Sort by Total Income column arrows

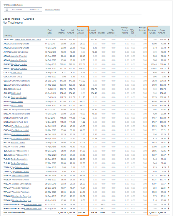66,36
